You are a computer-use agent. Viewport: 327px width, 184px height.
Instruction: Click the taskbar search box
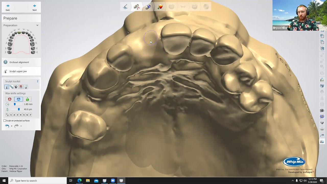[38, 181]
